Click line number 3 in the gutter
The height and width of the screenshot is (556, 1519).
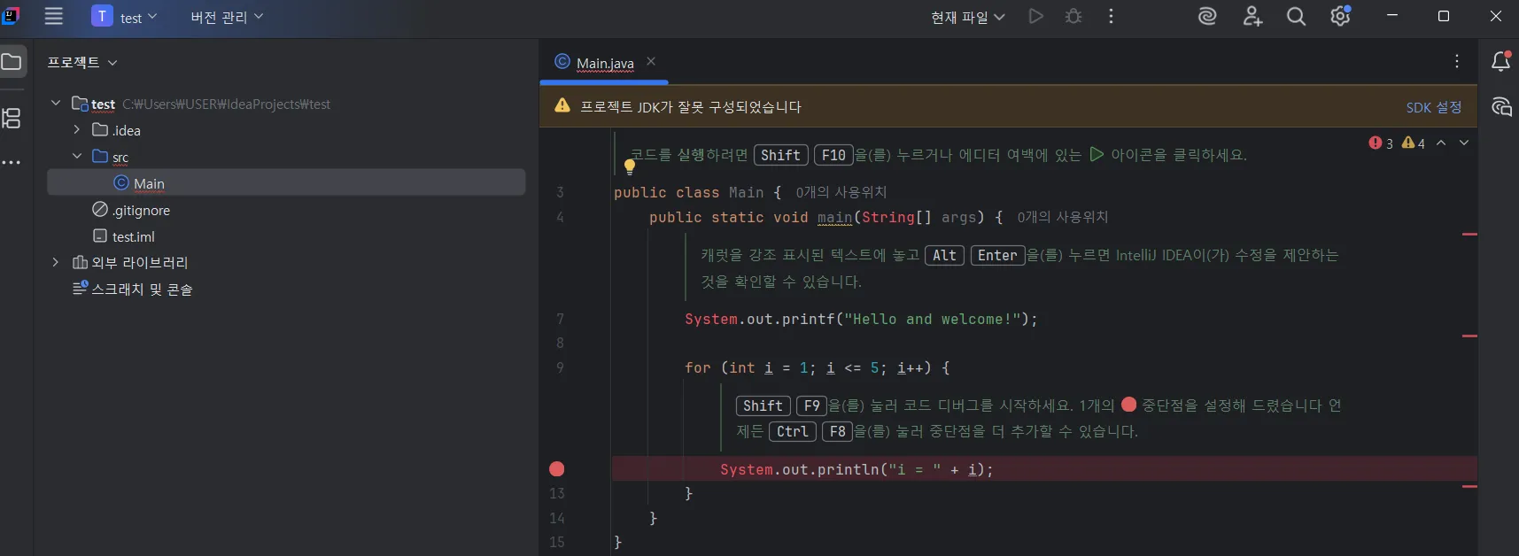click(x=560, y=192)
